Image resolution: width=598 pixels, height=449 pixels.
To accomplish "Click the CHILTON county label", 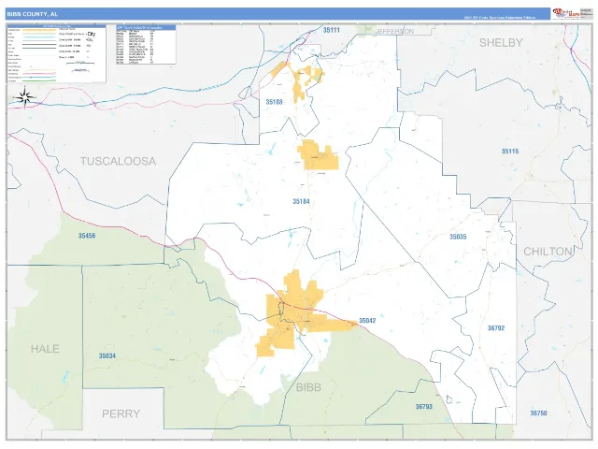I will 548,252.
